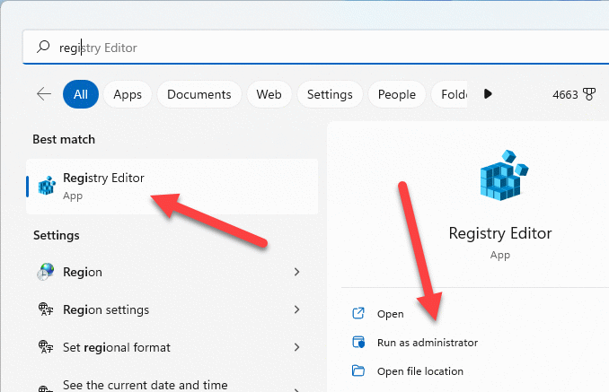Click the Region settings language icon
The height and width of the screenshot is (392, 609).
coord(46,309)
